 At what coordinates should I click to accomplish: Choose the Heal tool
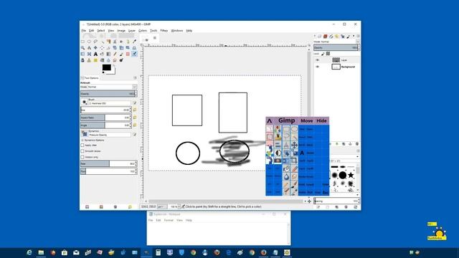point(95,60)
